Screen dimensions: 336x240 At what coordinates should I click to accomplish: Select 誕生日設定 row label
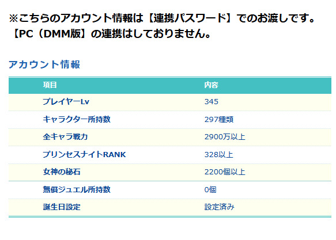pyautogui.click(x=62, y=207)
